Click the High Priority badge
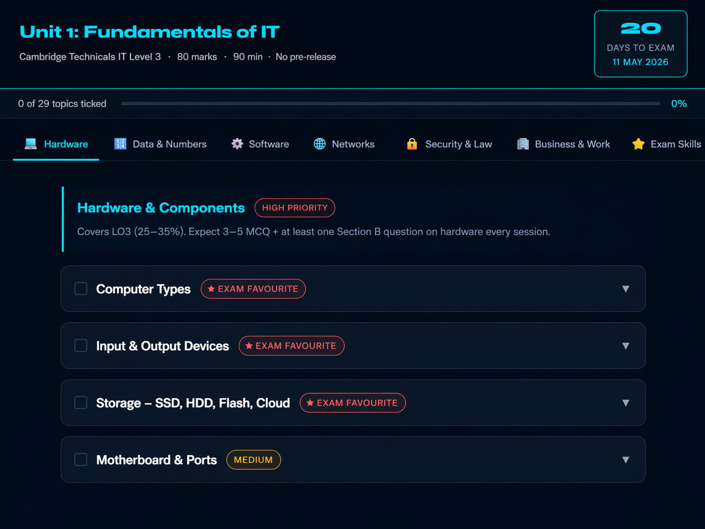705x529 pixels. (x=295, y=208)
